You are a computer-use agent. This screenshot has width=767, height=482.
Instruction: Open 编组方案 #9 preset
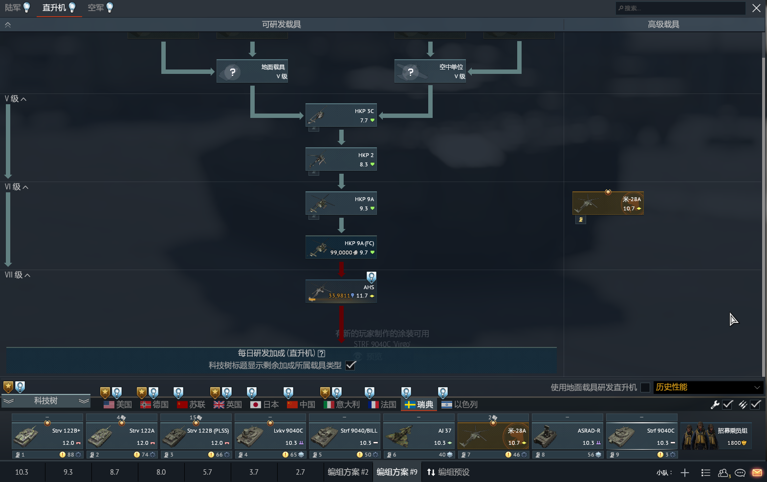(x=397, y=472)
